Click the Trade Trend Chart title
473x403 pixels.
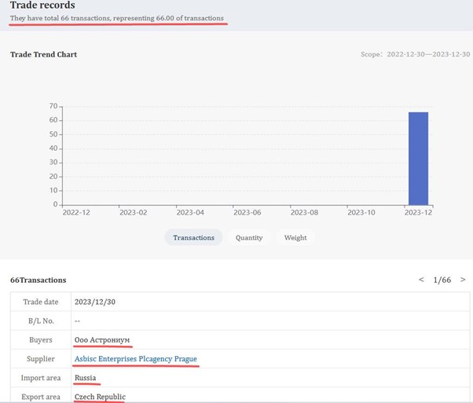click(x=43, y=54)
